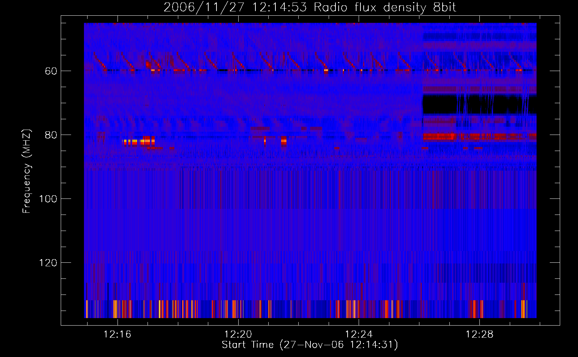Click the 120 frequency tick label
The height and width of the screenshot is (357, 578).
48,263
